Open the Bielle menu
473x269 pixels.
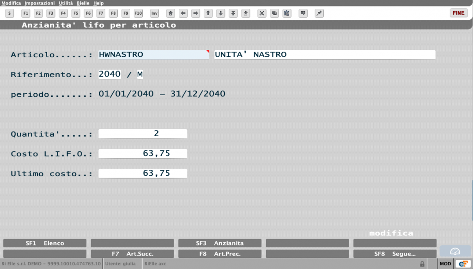point(83,3)
